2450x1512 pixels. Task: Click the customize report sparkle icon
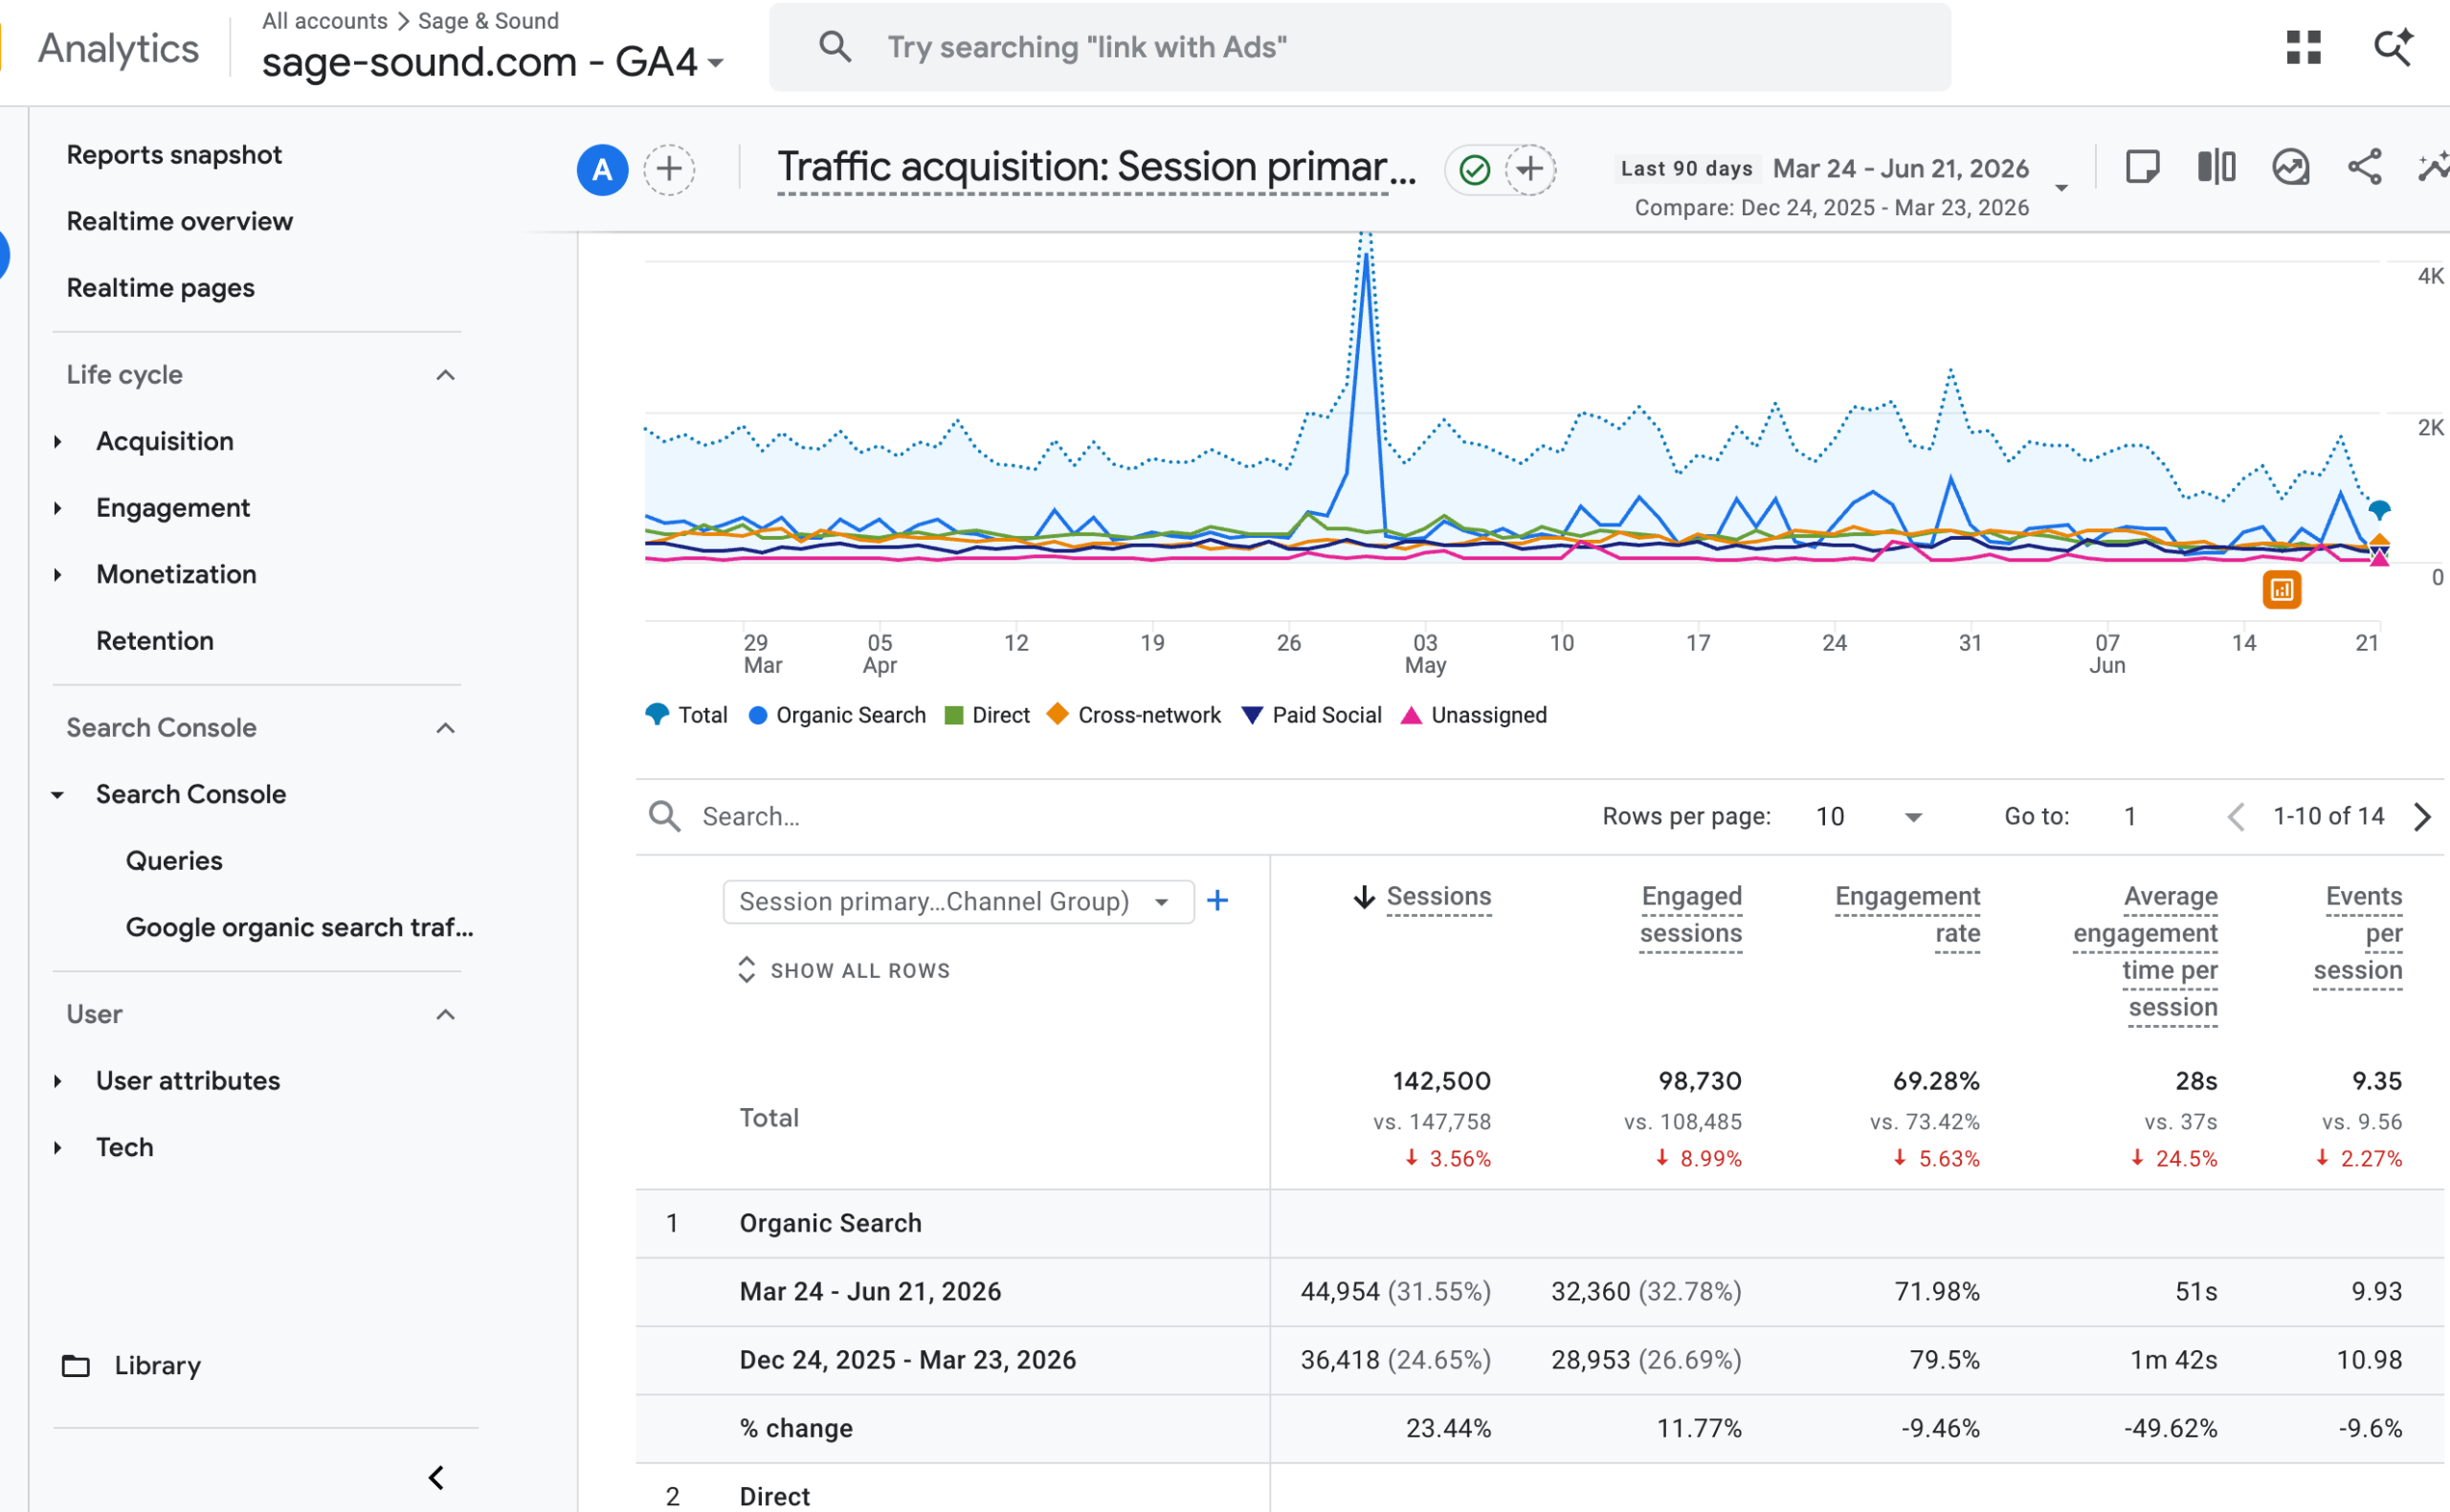point(2433,167)
